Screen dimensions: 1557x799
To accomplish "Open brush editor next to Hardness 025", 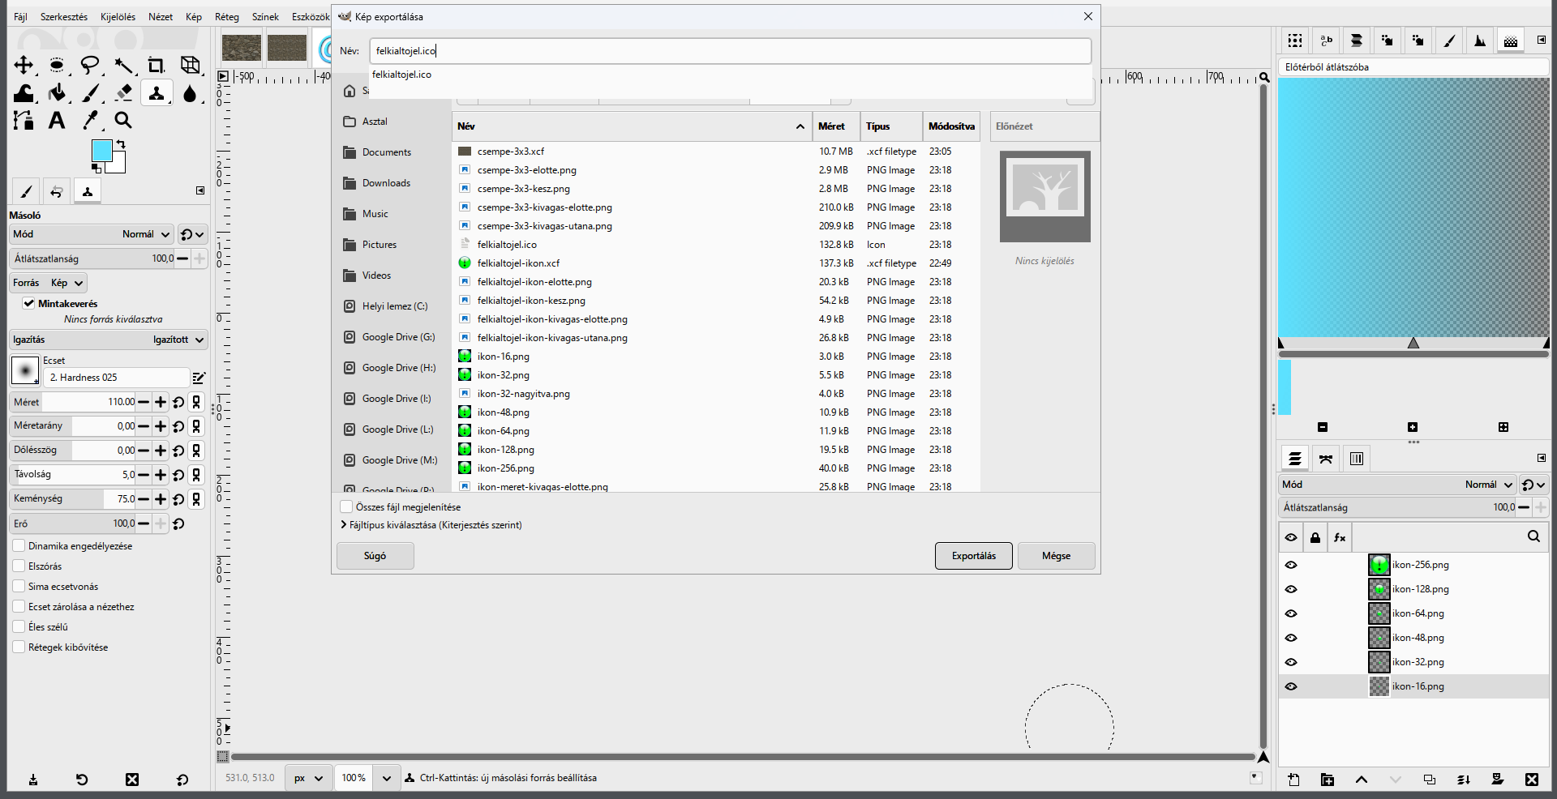I will pyautogui.click(x=199, y=378).
